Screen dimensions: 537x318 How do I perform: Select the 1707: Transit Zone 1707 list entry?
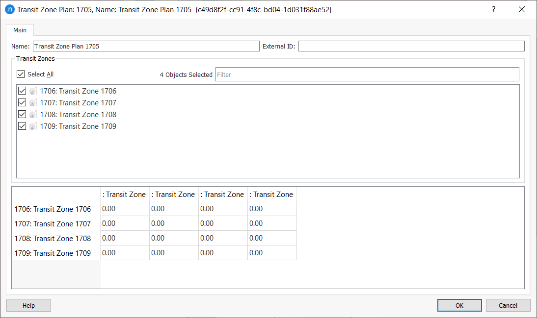[x=78, y=103]
